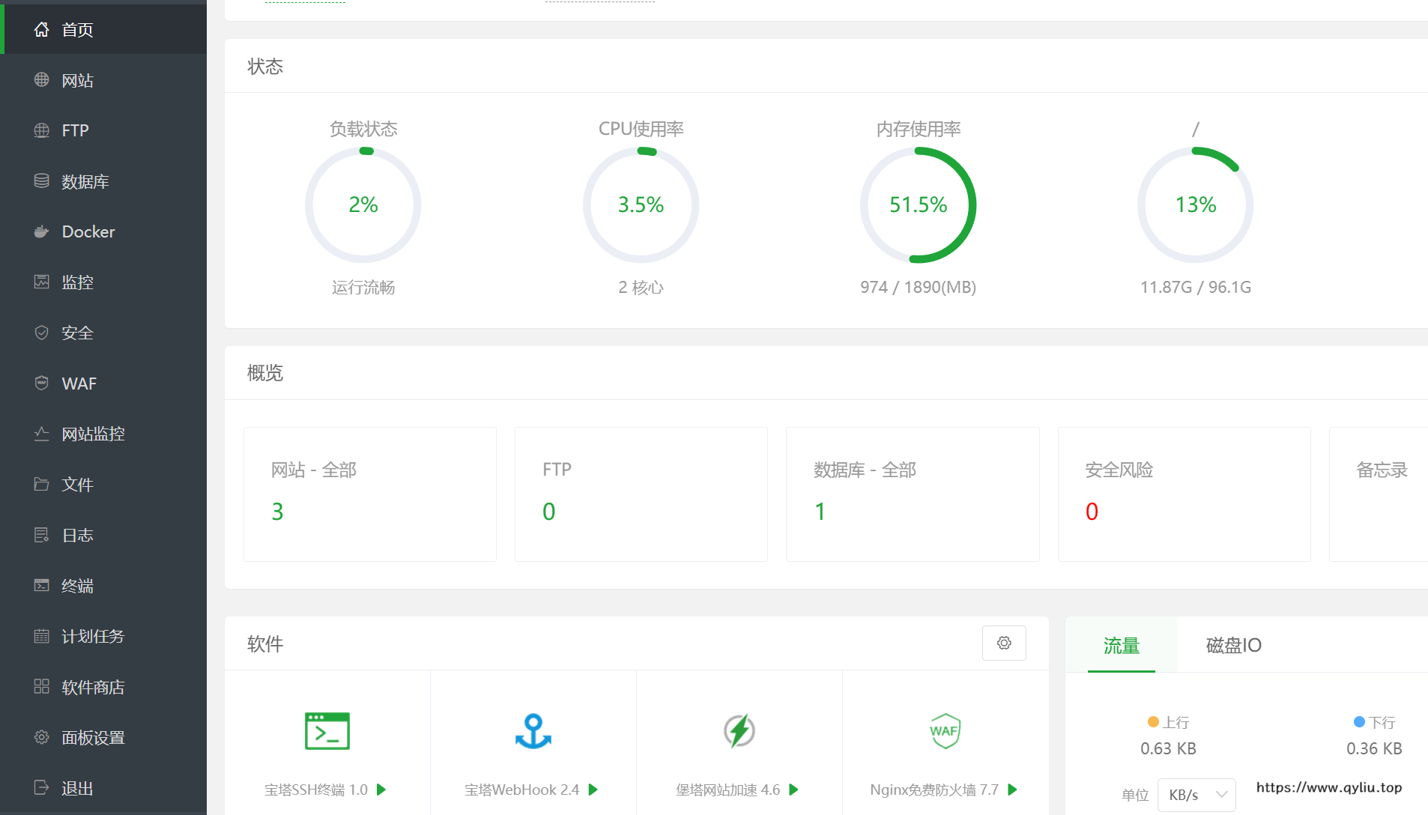
Task: Open software section settings gear
Action: (x=1004, y=643)
